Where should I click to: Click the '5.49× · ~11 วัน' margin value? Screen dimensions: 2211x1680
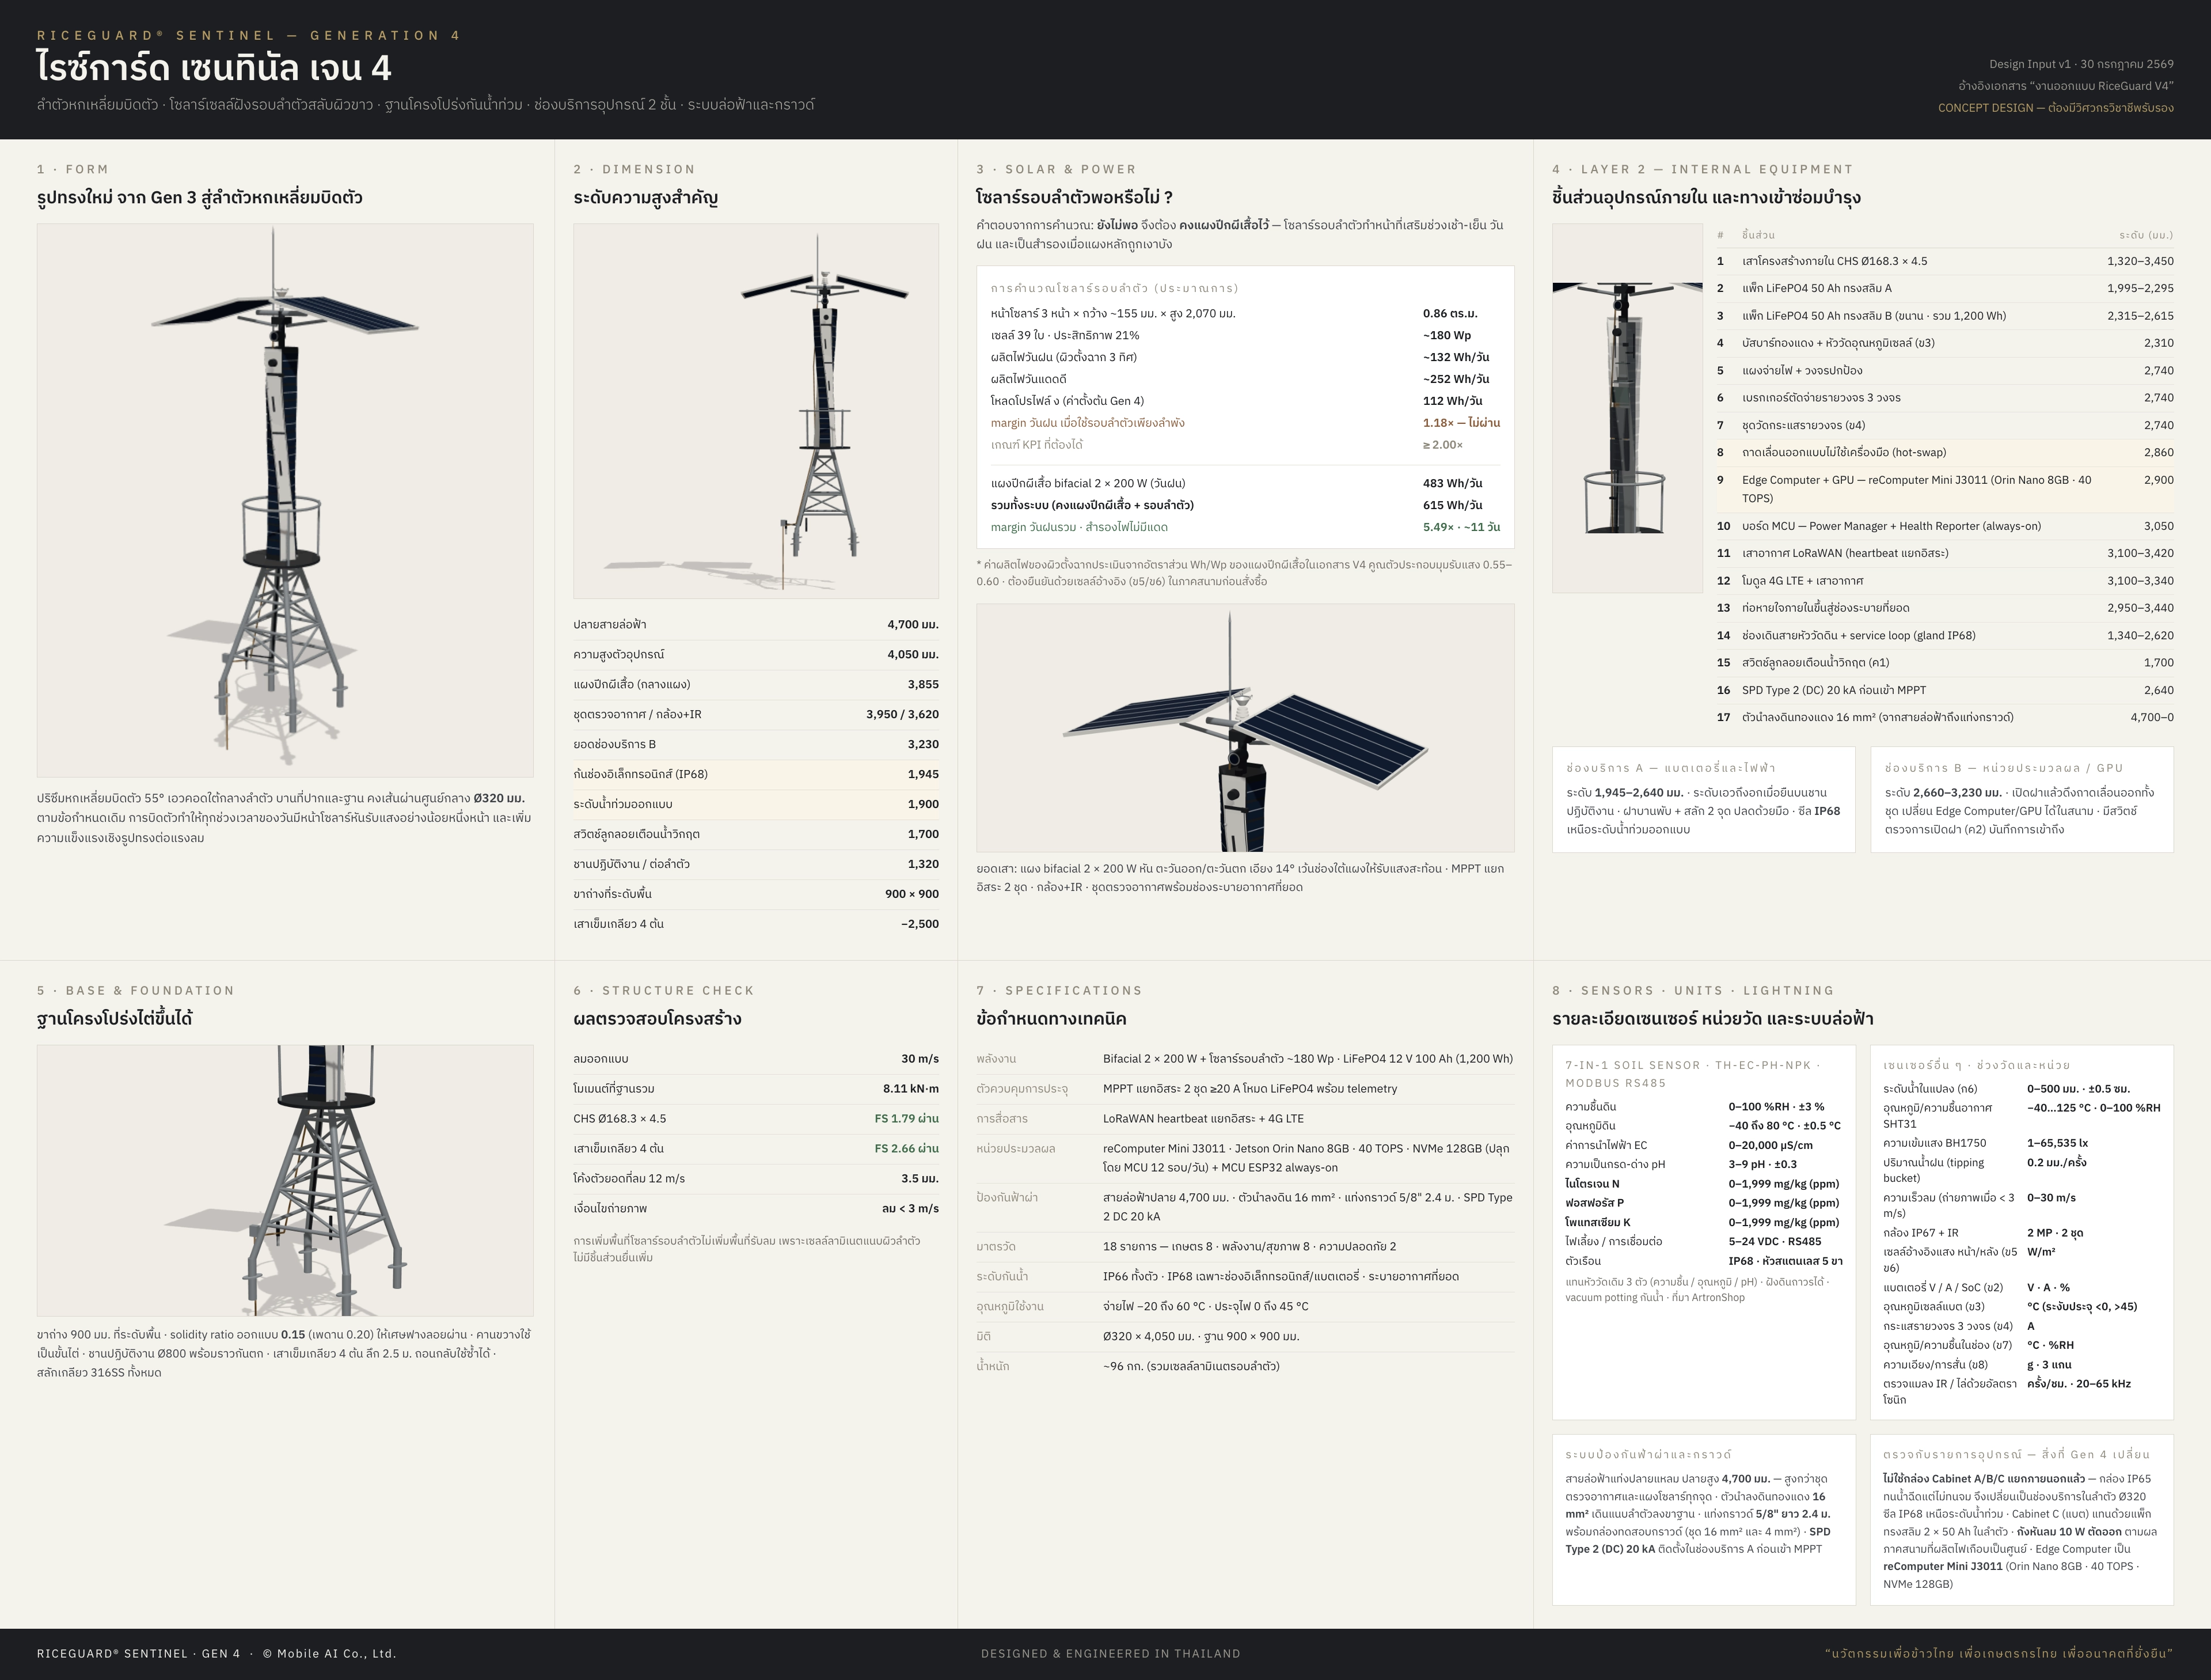[x=1461, y=528]
